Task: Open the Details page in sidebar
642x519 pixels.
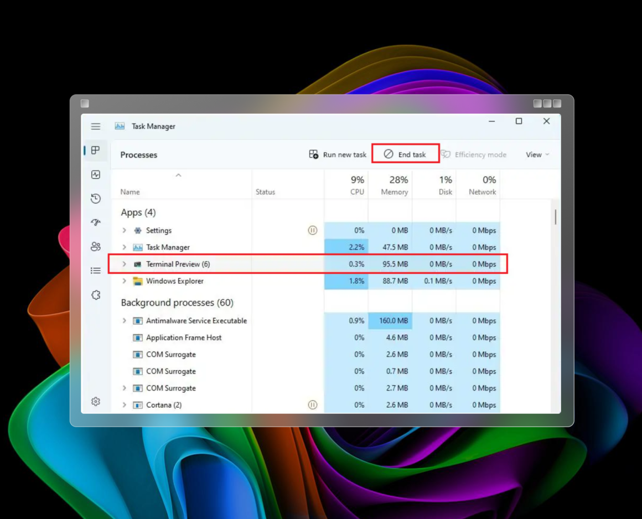Action: [95, 271]
